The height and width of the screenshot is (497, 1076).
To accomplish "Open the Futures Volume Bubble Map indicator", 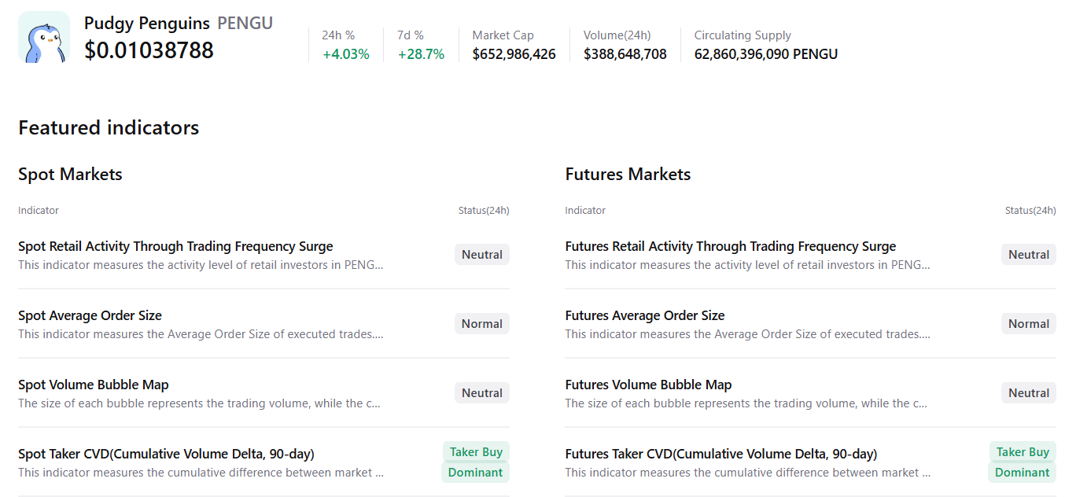I will 648,385.
